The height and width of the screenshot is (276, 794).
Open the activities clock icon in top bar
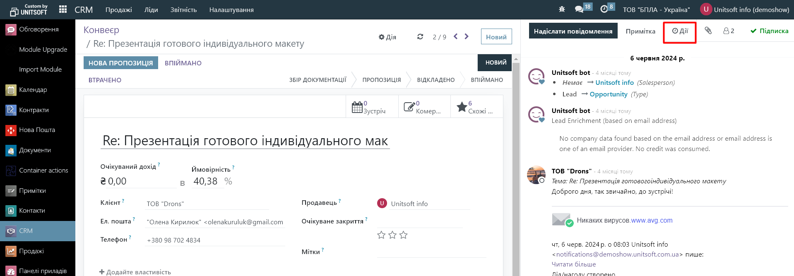click(604, 9)
